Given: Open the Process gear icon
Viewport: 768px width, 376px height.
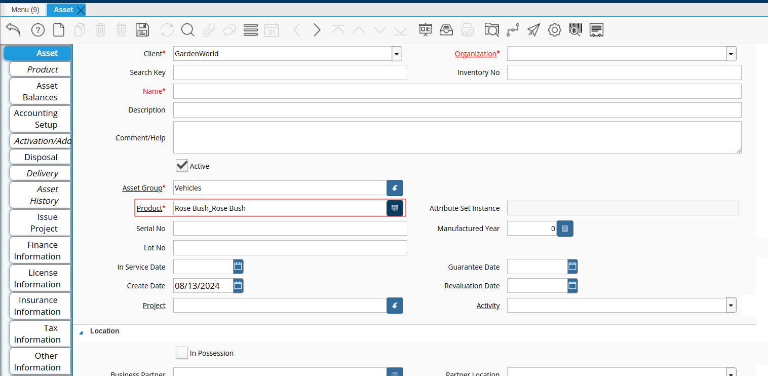Looking at the screenshot, I should tap(555, 30).
